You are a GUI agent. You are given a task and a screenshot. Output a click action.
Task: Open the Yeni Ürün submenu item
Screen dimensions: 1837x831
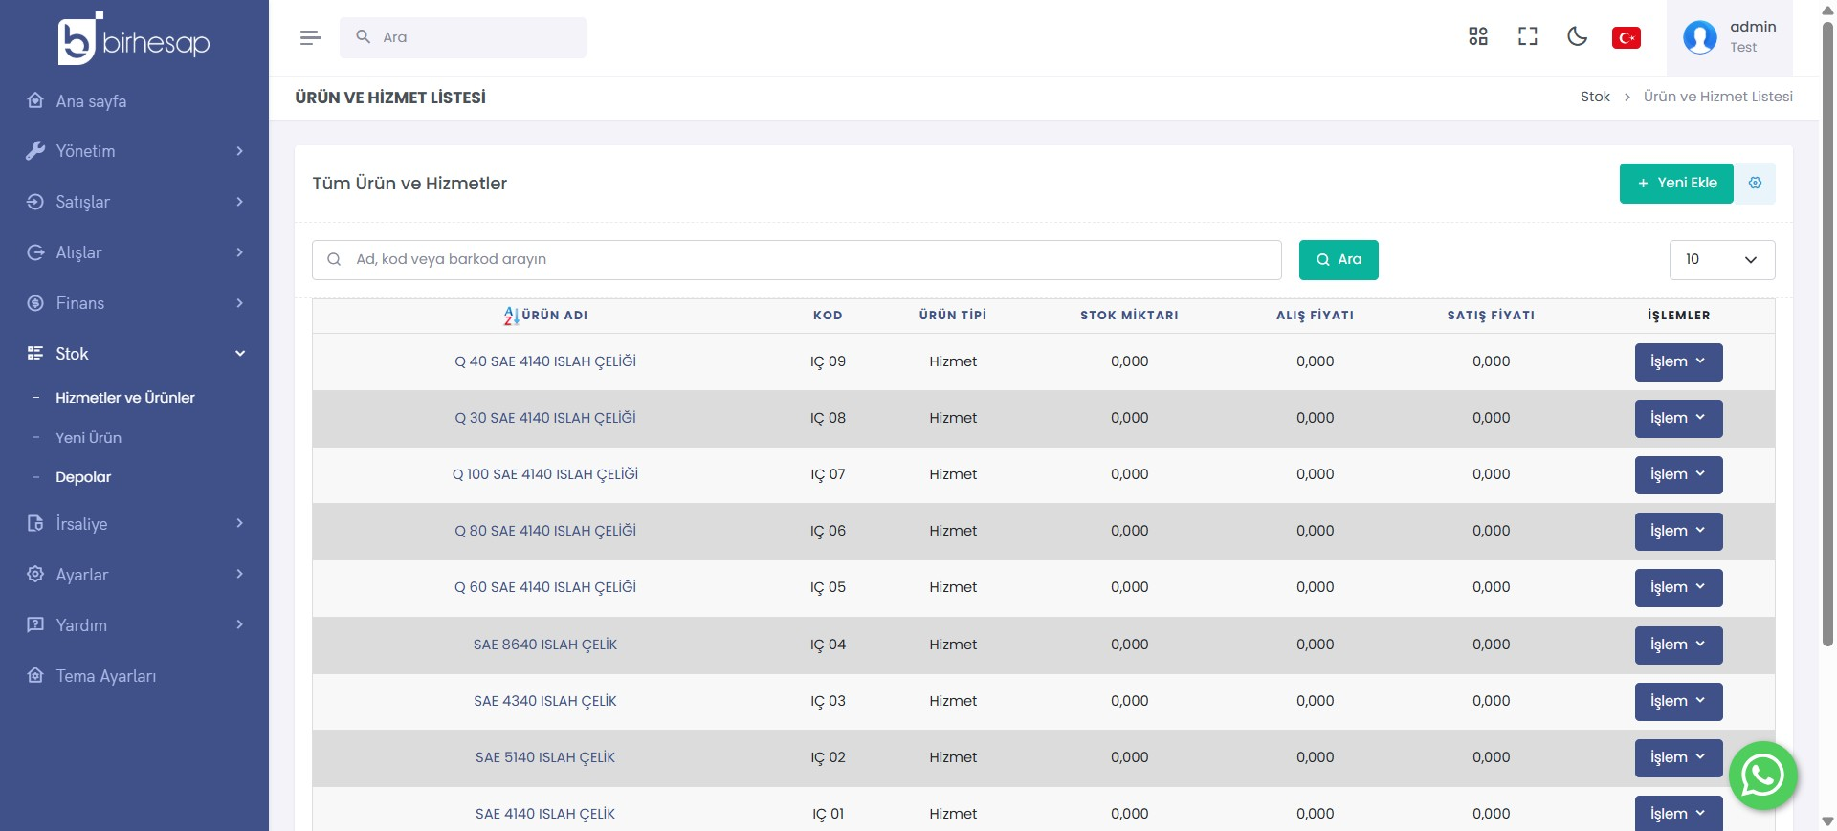tap(89, 438)
